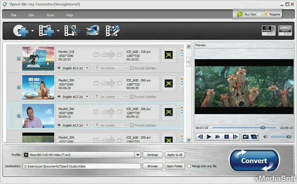This screenshot has height=184, width=297.
Task: Open the Edit effects wand tool
Action: [113, 30]
